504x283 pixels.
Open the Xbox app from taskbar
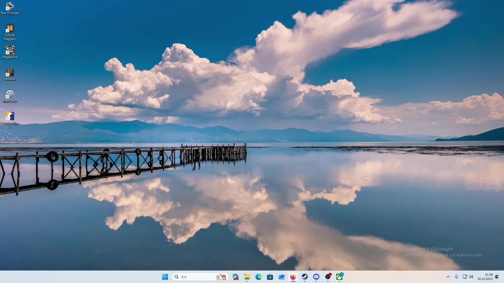click(x=339, y=277)
